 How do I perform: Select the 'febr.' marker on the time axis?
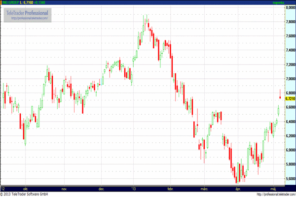click(170, 188)
